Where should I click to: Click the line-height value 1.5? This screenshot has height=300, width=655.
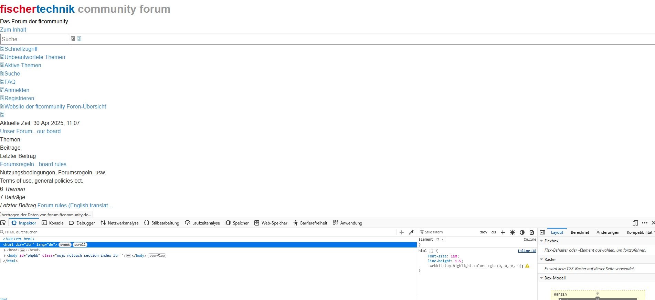458,261
